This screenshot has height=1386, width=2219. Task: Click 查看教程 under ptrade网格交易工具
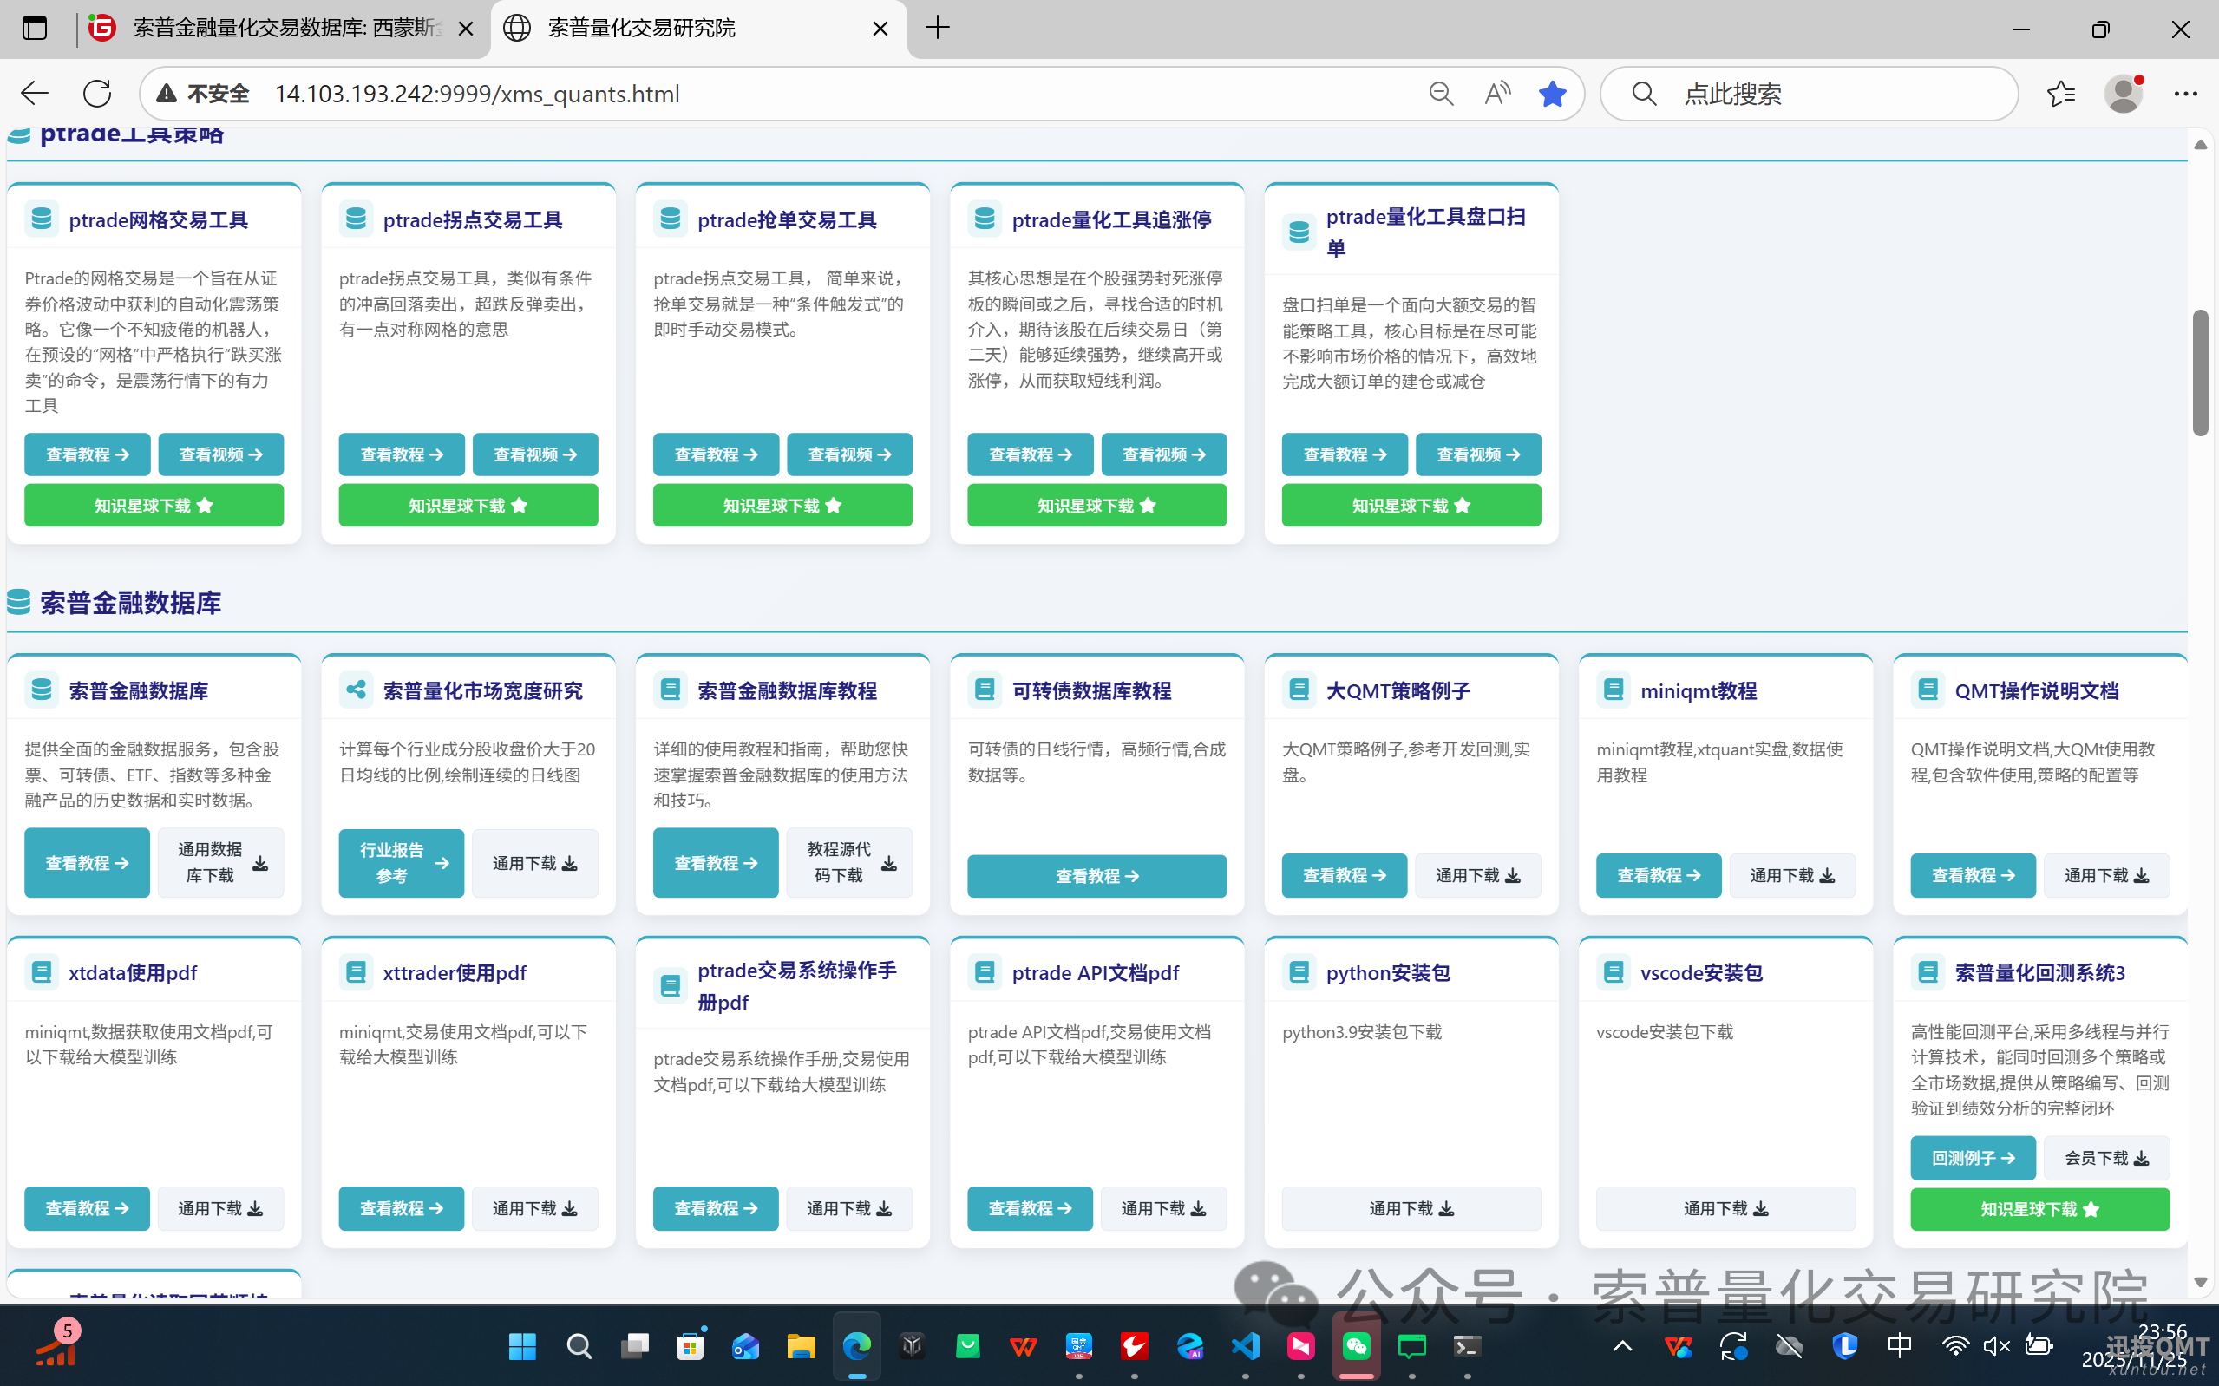[87, 454]
